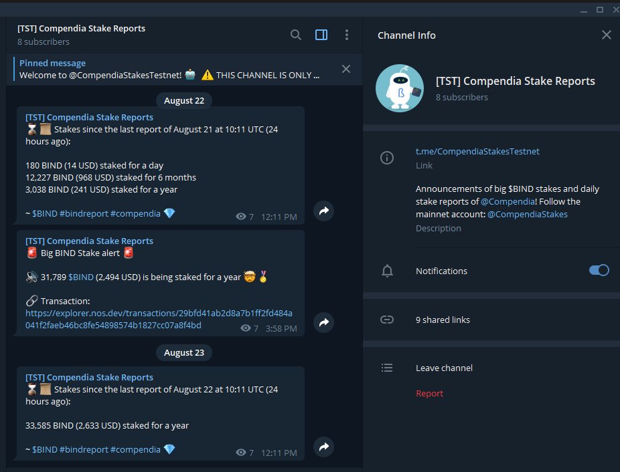
Task: Click sender name on the August 22 report
Action: [89, 117]
